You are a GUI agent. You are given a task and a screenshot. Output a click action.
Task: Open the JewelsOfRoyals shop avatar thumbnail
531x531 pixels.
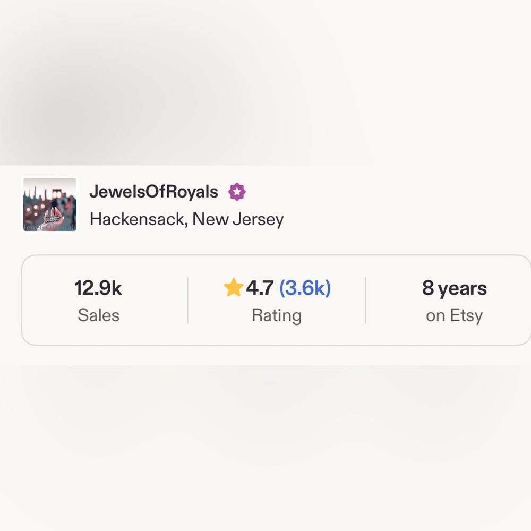(x=50, y=204)
